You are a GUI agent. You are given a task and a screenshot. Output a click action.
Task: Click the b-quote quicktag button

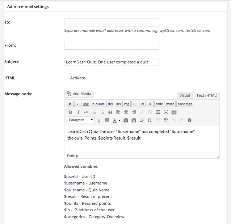point(98,104)
